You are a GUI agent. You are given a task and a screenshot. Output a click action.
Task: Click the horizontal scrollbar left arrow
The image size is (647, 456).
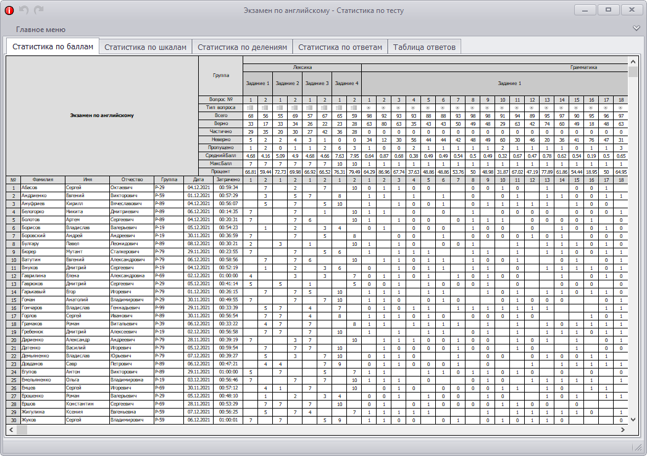(x=11, y=430)
